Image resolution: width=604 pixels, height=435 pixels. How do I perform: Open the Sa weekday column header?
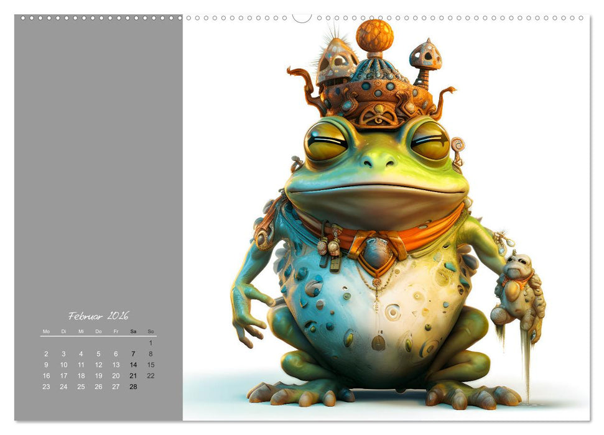[x=132, y=332]
